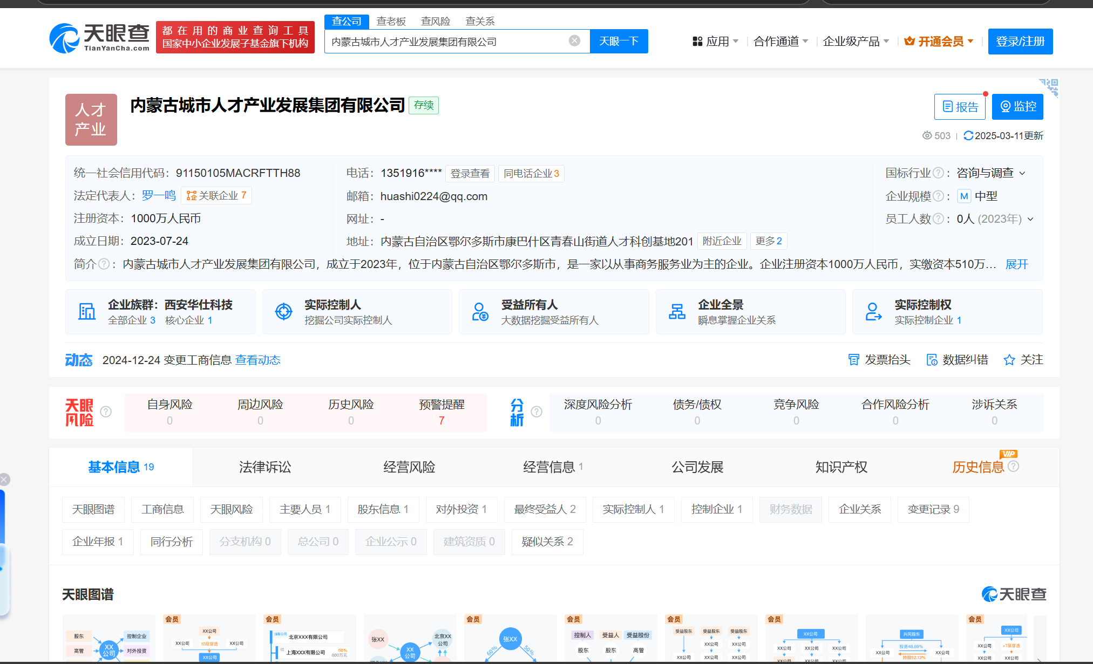This screenshot has width=1093, height=664.
Task: Switch to 查老板 search tab
Action: click(x=391, y=21)
